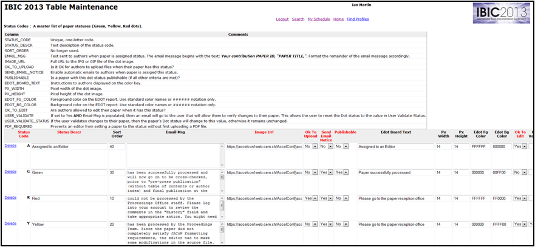The width and height of the screenshot is (535, 247).
Task: Open Ok To Edit dropdown in Yellow row
Action: point(520,225)
